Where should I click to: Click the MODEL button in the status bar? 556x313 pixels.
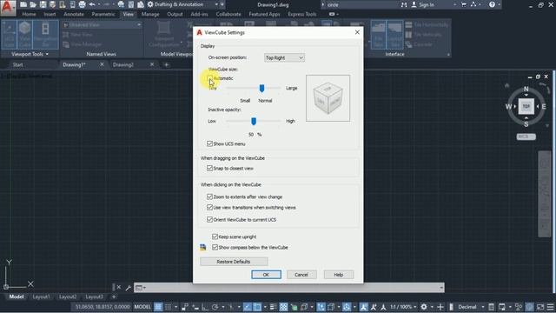tap(142, 307)
